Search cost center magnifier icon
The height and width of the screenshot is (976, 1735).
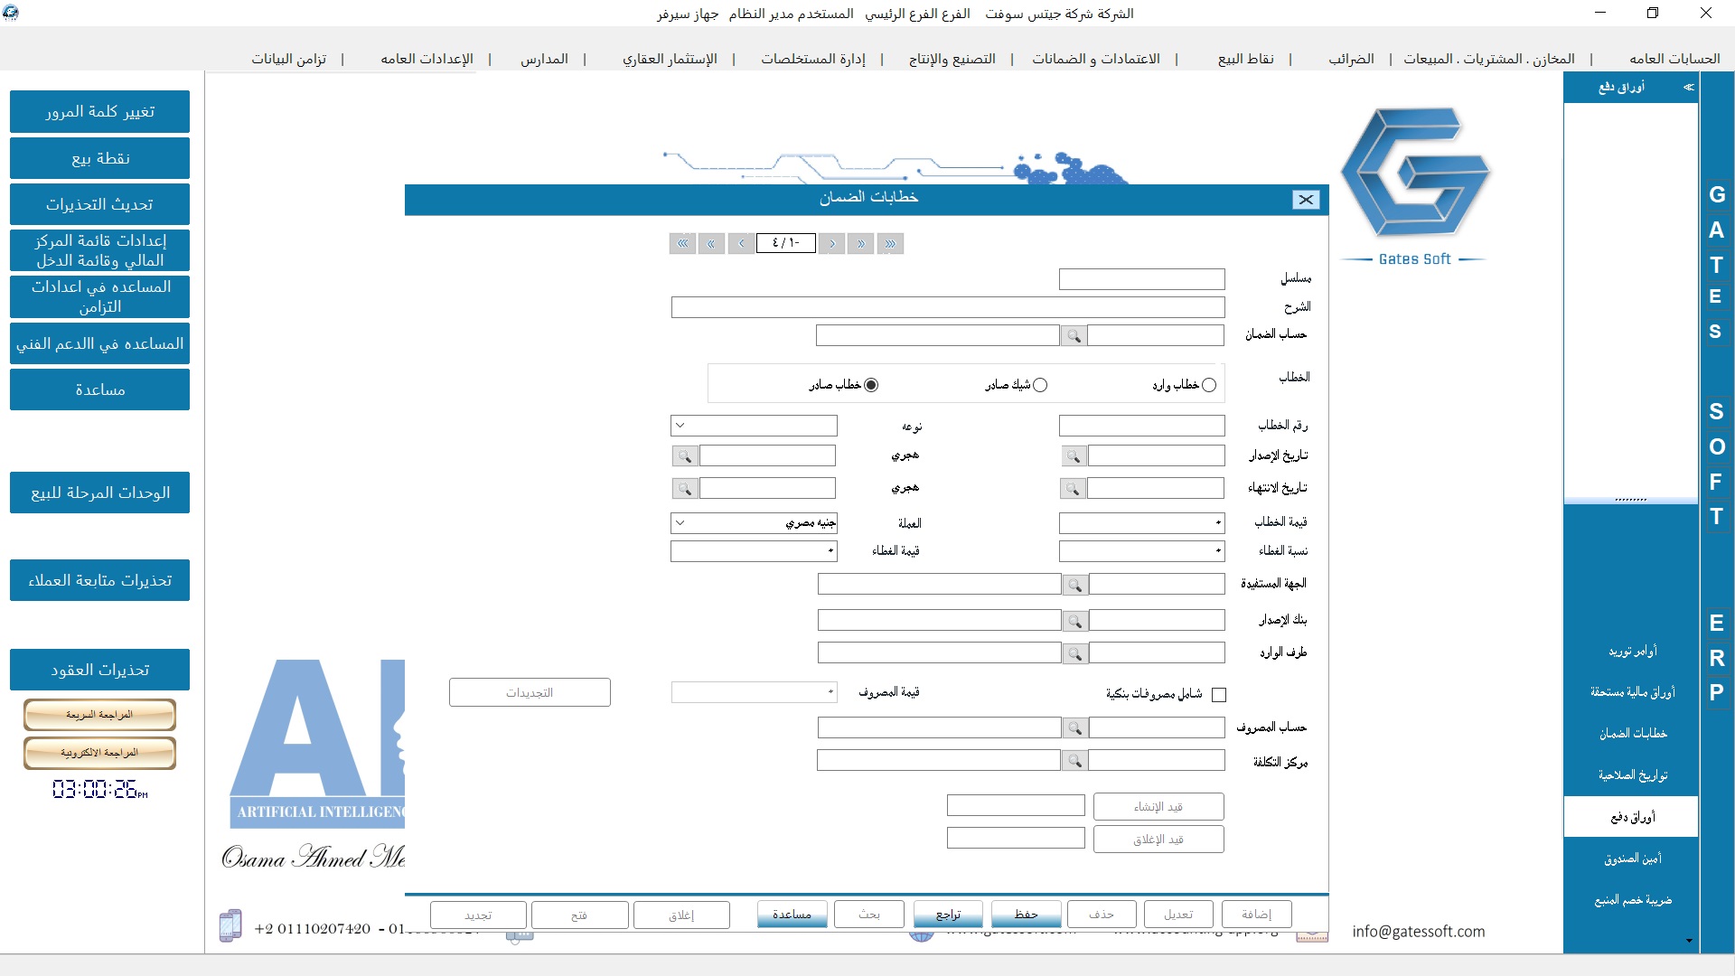pos(1074,761)
